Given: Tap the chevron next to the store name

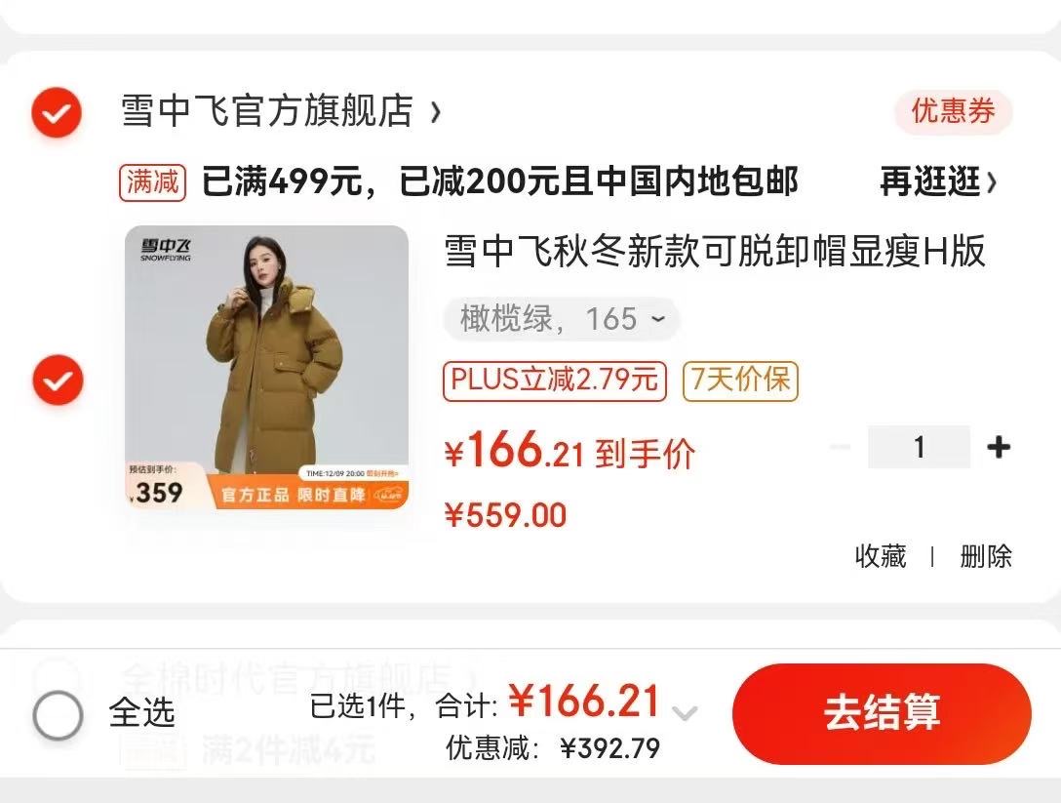Looking at the screenshot, I should coord(437,111).
